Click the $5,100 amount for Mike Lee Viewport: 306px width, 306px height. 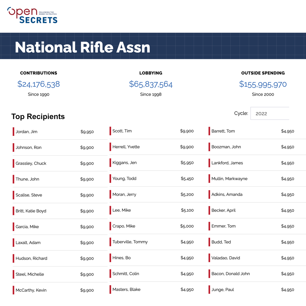[x=187, y=210]
